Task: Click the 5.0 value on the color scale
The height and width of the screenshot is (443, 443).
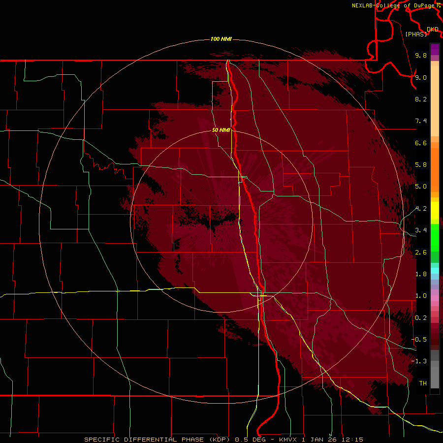Action: pos(421,187)
